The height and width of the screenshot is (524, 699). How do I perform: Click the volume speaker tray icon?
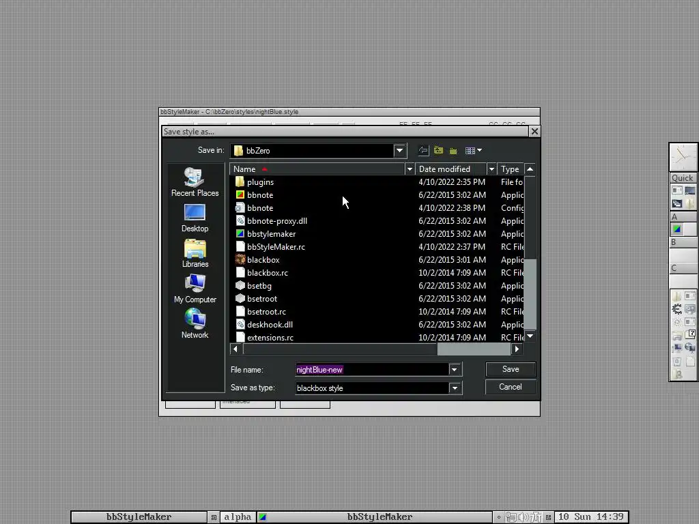(524, 517)
